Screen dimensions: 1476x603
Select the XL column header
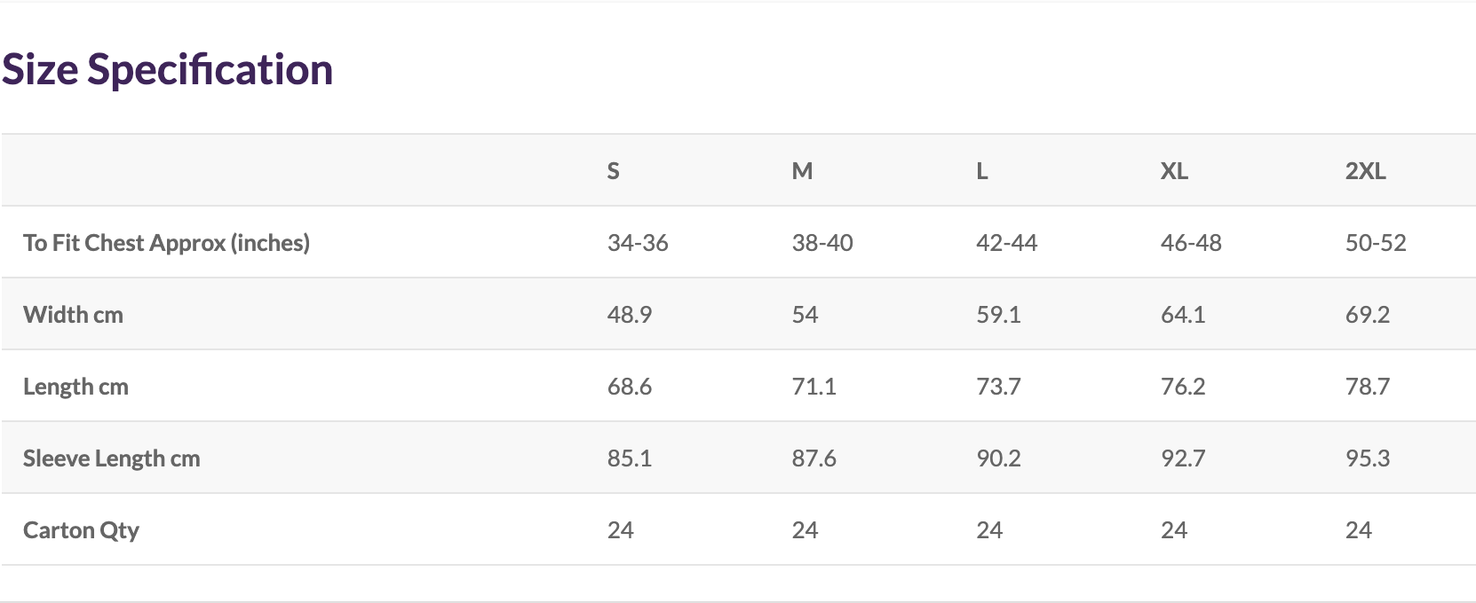(x=1174, y=171)
